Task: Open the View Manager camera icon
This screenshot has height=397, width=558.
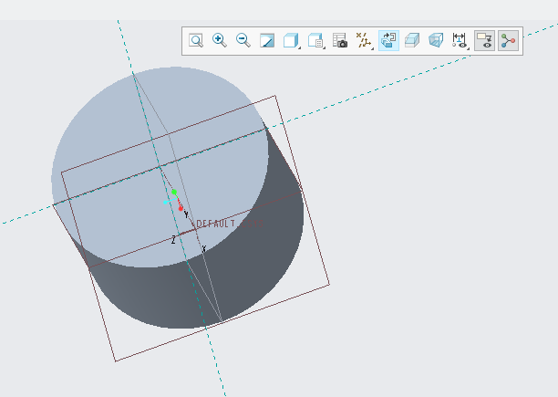Action: pos(340,40)
